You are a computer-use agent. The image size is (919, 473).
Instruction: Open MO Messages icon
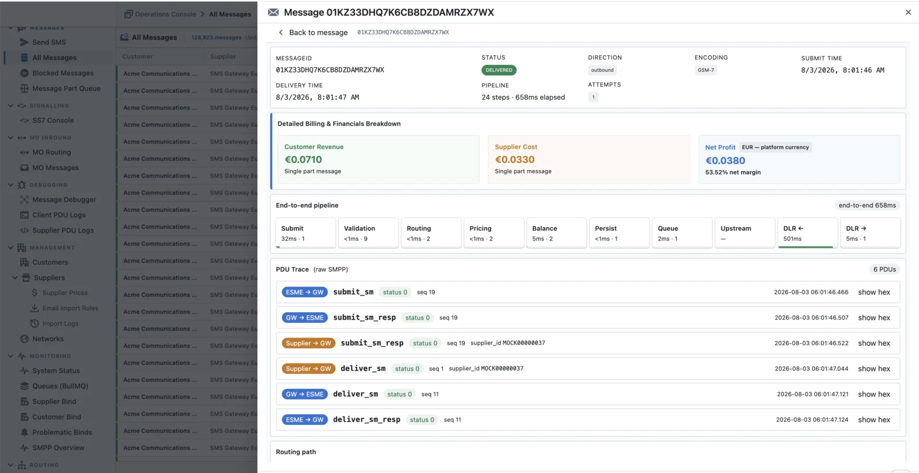[24, 168]
